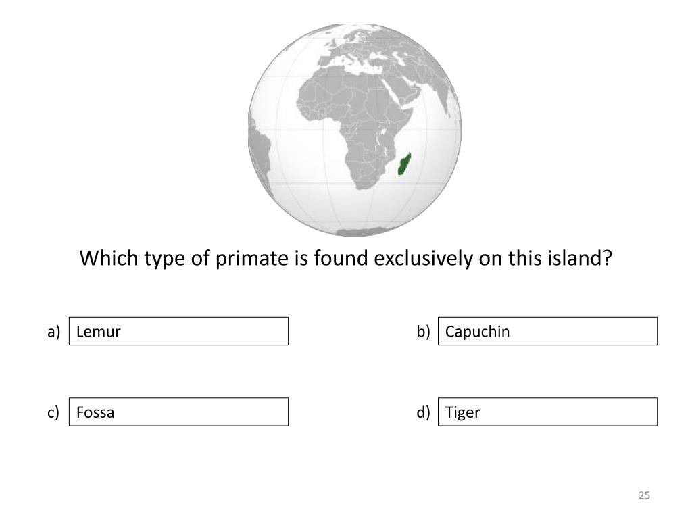Click the word "exclusively" in the question
The image size is (692, 519).
pos(423,258)
